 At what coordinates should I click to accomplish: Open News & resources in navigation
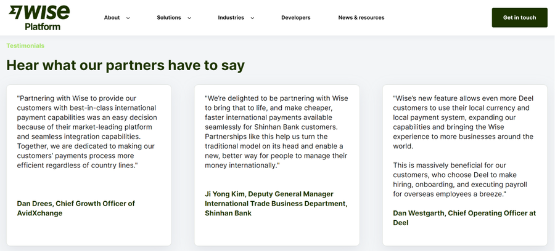pyautogui.click(x=361, y=18)
